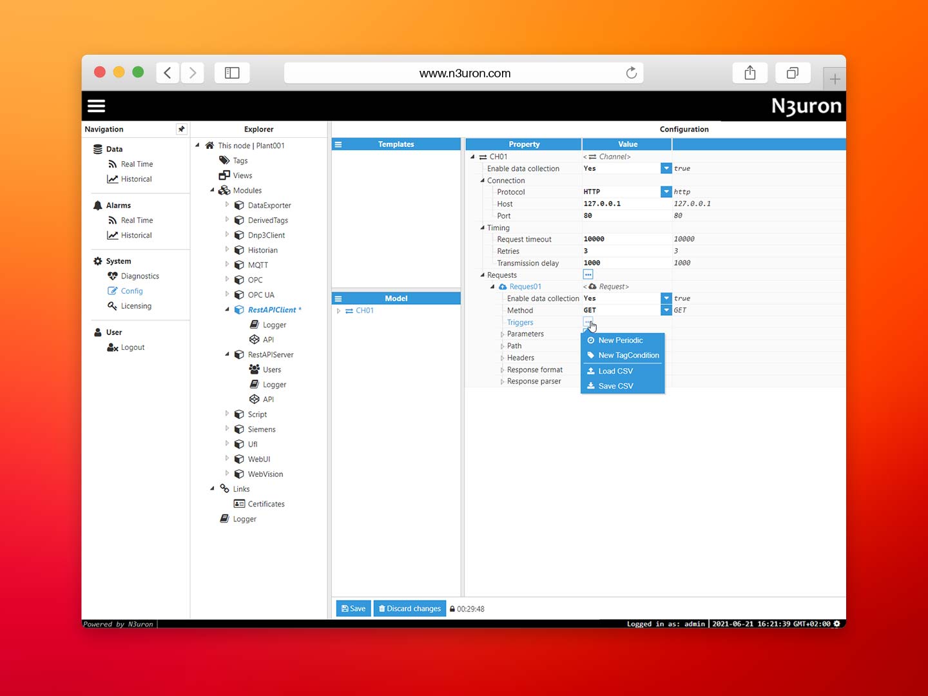Image resolution: width=928 pixels, height=696 pixels.
Task: Expand the MQTT module node
Action: 227,264
